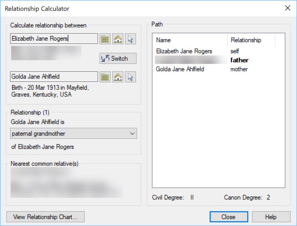Open View Relationship Chart
This screenshot has width=297, height=226.
(x=45, y=217)
